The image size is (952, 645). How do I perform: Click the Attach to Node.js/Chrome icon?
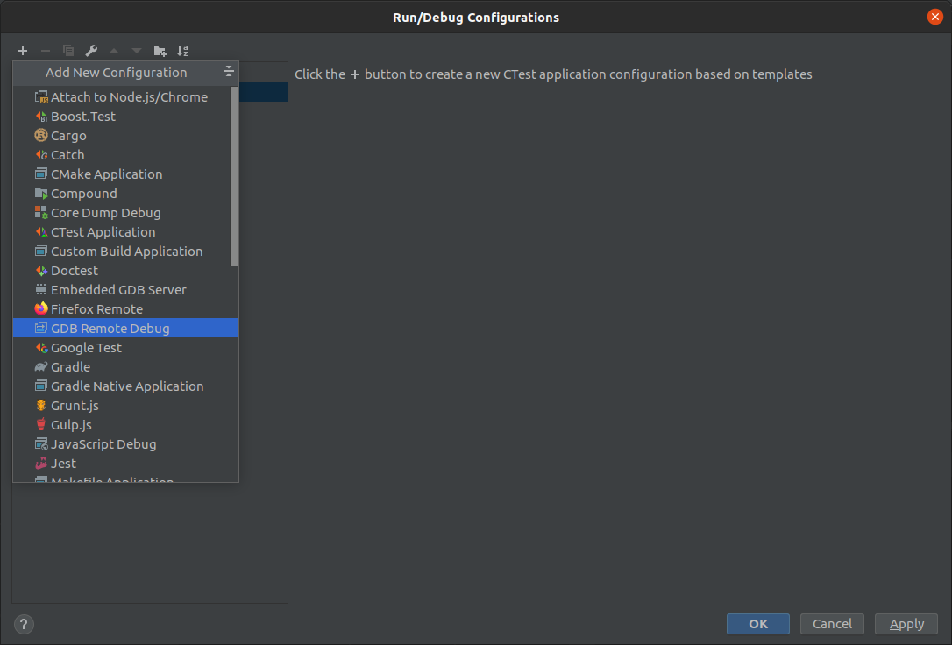coord(40,97)
